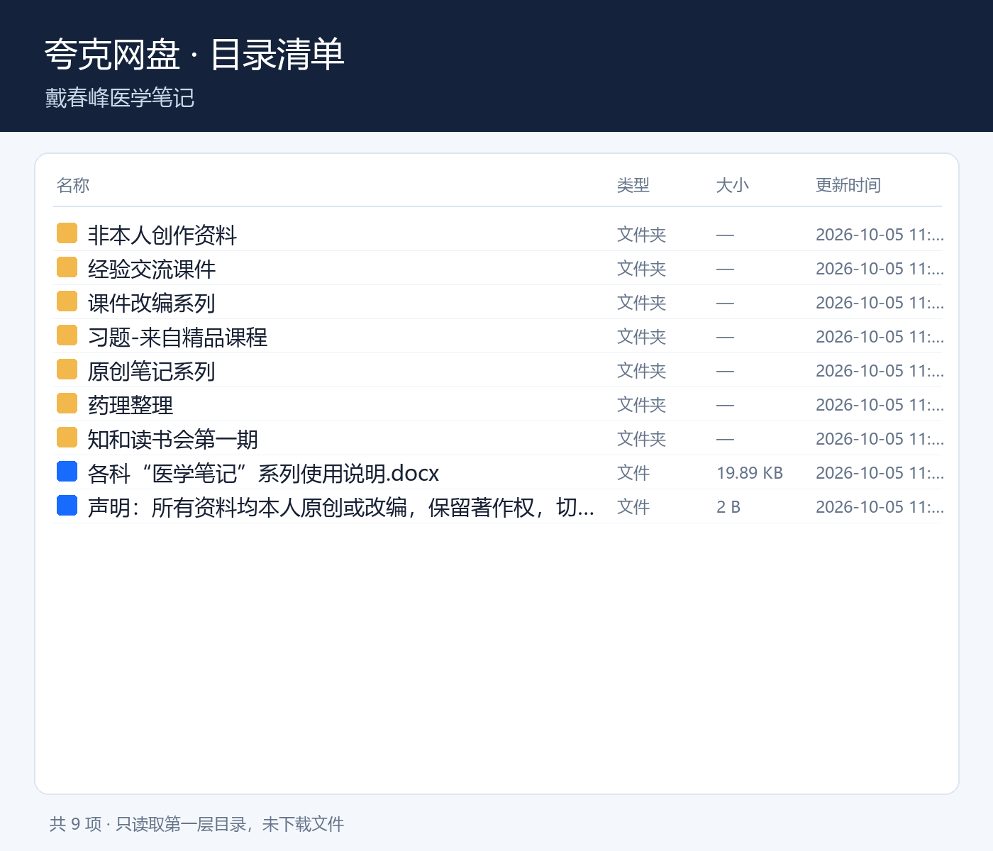Click the folder icon beside 药理整理
The image size is (993, 851).
point(67,404)
